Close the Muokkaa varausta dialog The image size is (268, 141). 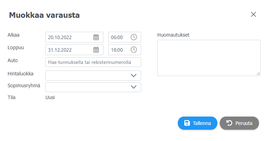pyautogui.click(x=253, y=15)
